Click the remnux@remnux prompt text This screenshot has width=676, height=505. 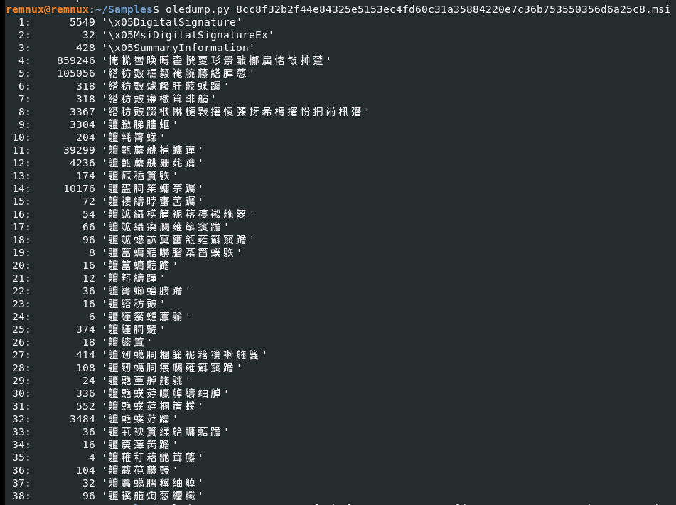48,9
